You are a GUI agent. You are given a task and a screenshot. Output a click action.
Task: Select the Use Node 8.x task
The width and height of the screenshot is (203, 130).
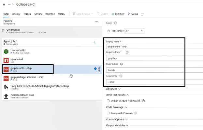click(52, 51)
